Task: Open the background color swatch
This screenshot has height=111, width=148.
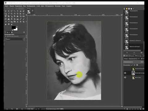Action: tap(16, 30)
